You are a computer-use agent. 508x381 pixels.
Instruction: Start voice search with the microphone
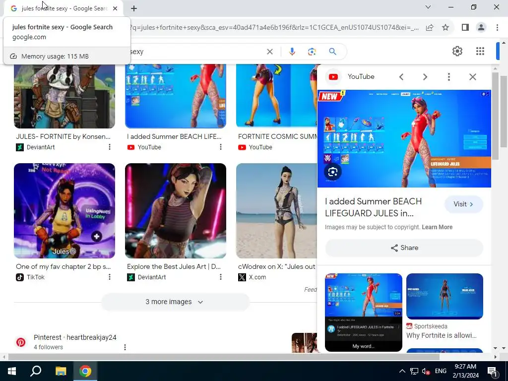[292, 52]
